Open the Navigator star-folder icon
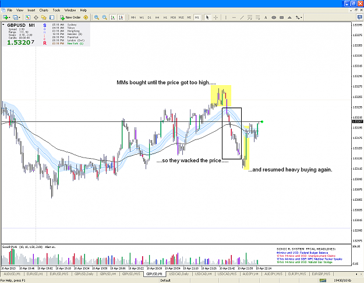This screenshot has height=283, width=364. (x=44, y=18)
